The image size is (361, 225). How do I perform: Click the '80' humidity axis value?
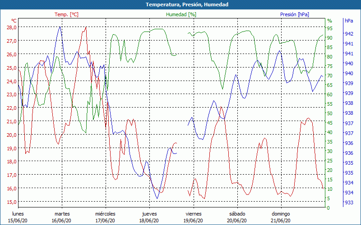tap(330, 57)
